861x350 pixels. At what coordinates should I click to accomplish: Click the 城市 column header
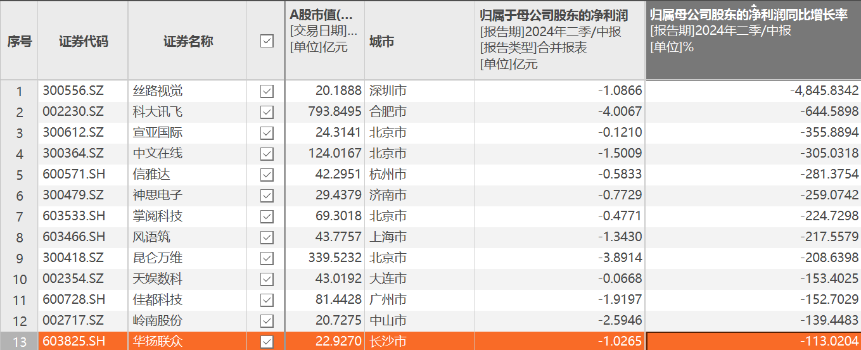419,41
